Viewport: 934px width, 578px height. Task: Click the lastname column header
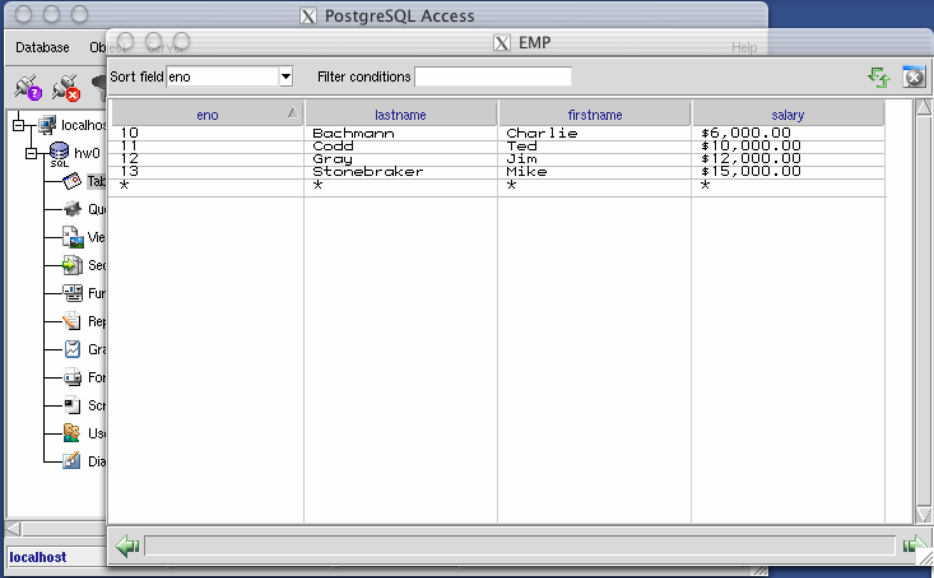[400, 115]
